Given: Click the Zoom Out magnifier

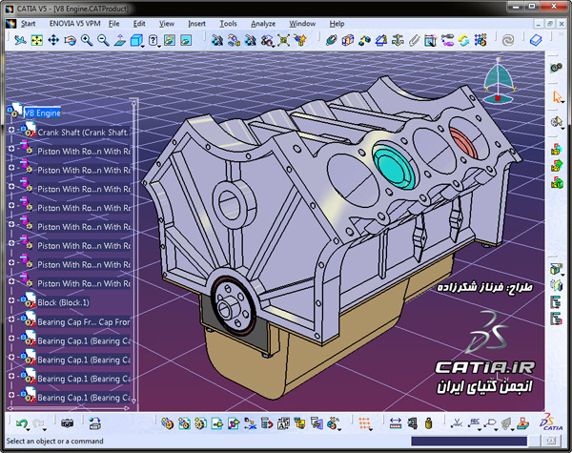Looking at the screenshot, I should (103, 40).
